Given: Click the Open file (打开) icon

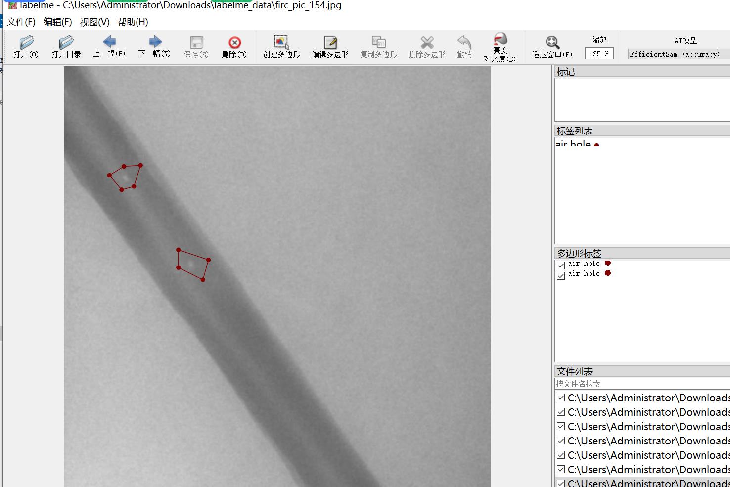Looking at the screenshot, I should [26, 47].
